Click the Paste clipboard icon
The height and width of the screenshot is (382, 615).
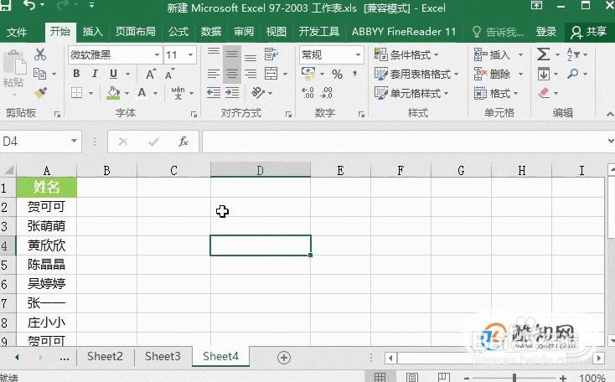point(14,63)
